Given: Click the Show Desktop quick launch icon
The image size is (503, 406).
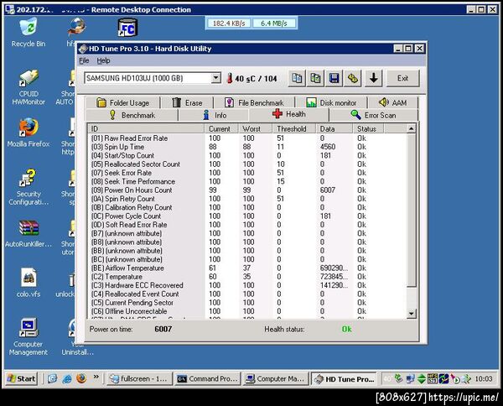Looking at the screenshot, I should point(53,378).
